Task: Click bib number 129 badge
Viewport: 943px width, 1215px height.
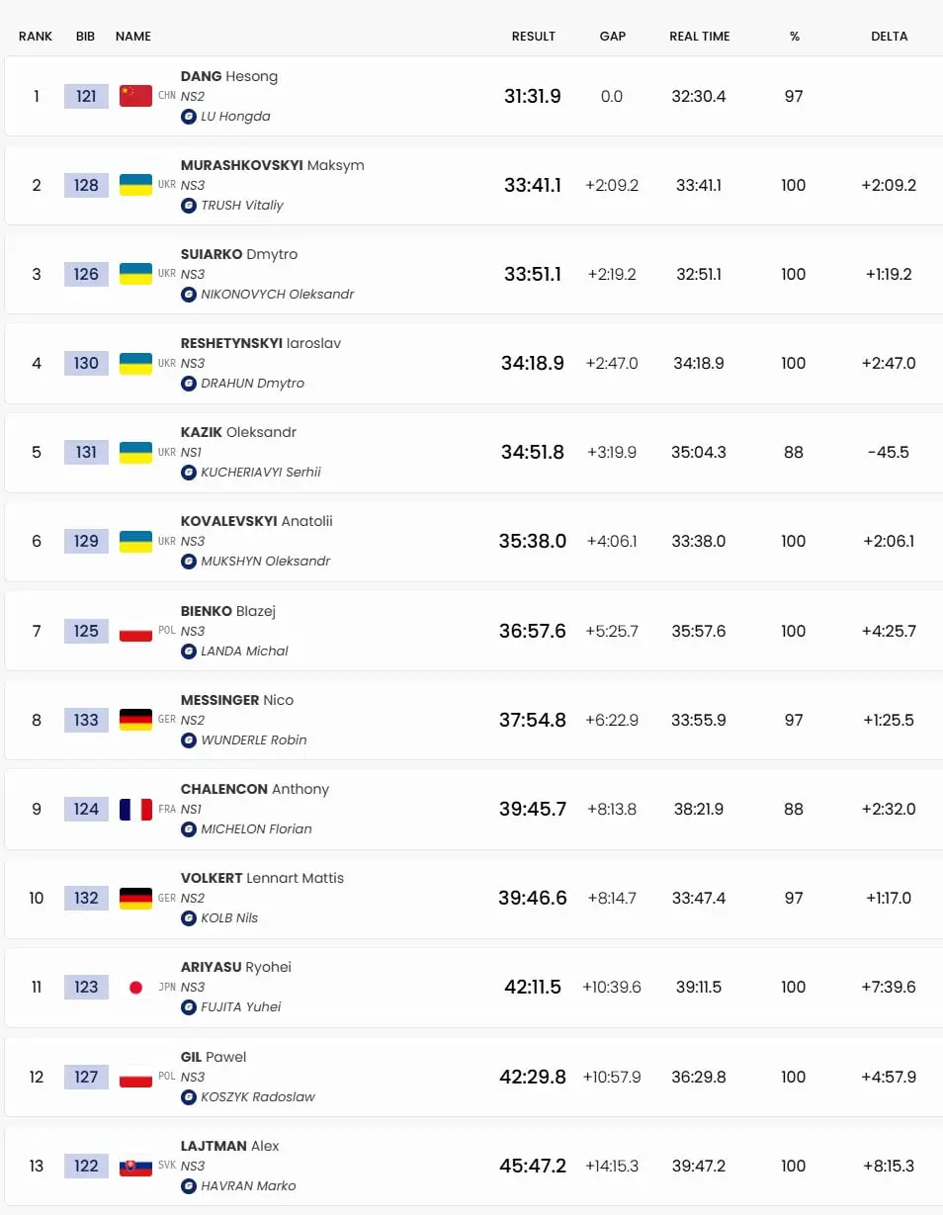Action: pos(86,541)
